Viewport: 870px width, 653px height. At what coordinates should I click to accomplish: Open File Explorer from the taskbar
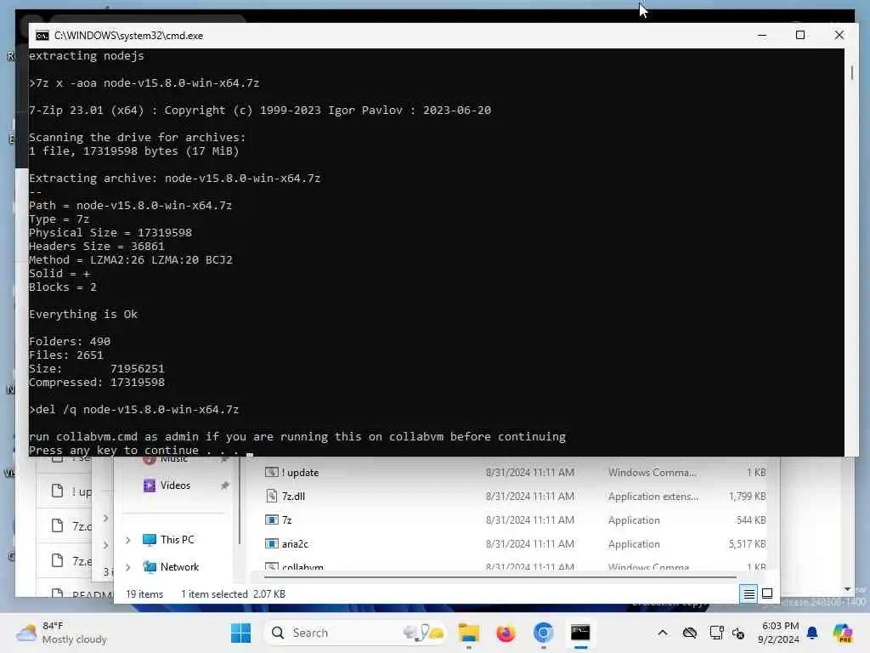pos(468,633)
